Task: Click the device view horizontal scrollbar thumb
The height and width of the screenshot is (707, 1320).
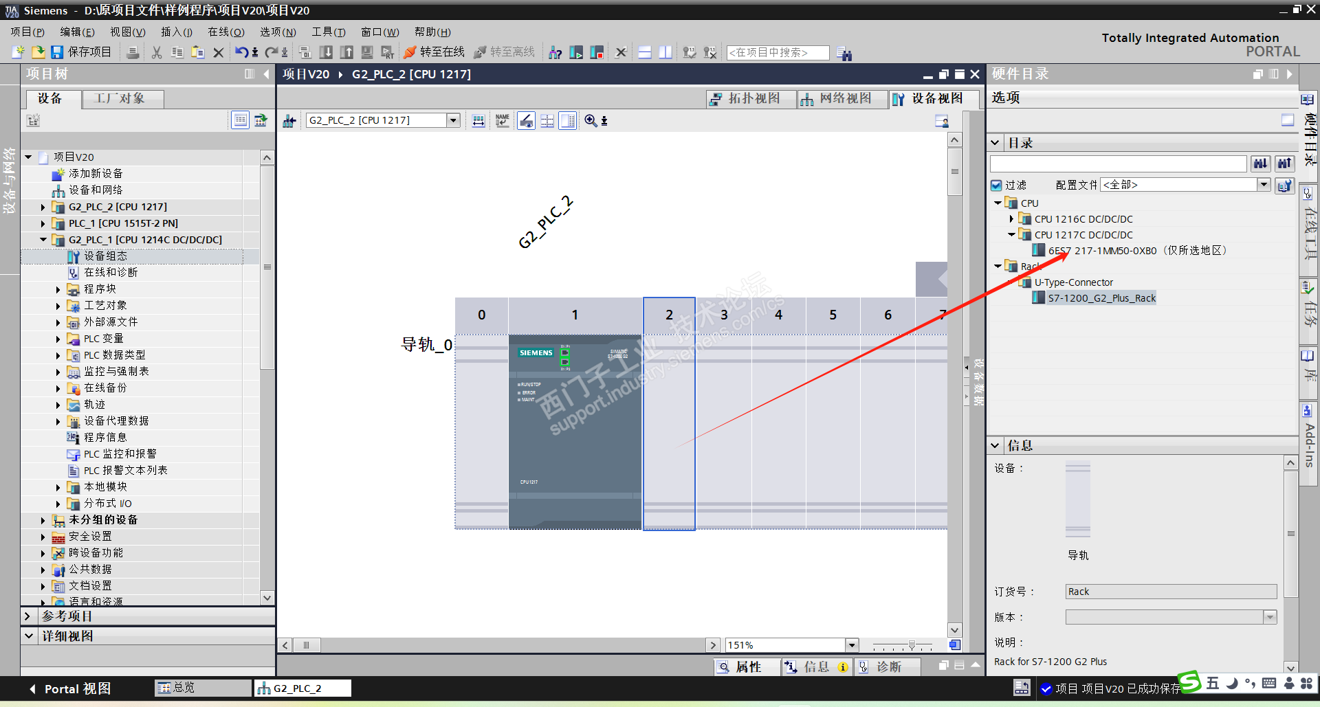Action: 307,645
